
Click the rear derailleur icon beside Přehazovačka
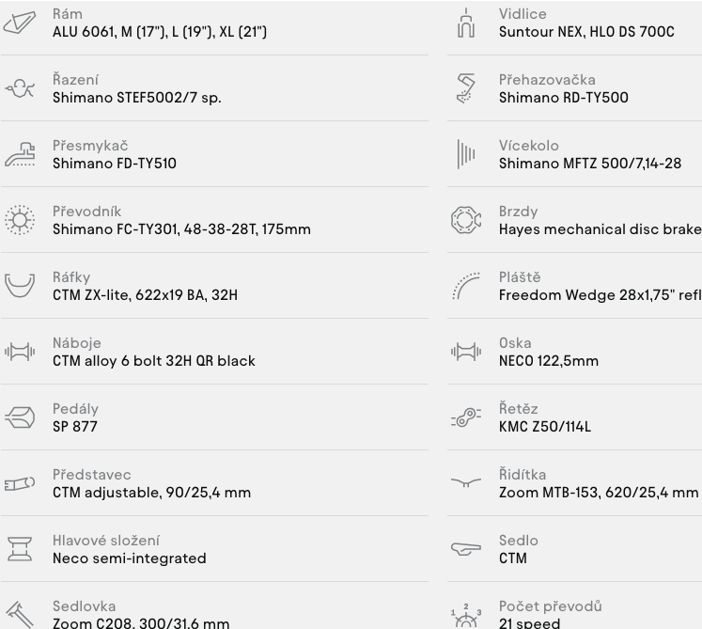click(x=466, y=88)
